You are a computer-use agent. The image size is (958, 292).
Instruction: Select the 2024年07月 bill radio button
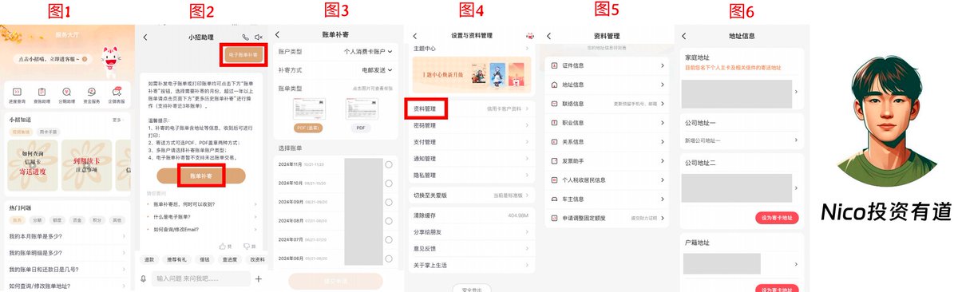tap(389, 239)
